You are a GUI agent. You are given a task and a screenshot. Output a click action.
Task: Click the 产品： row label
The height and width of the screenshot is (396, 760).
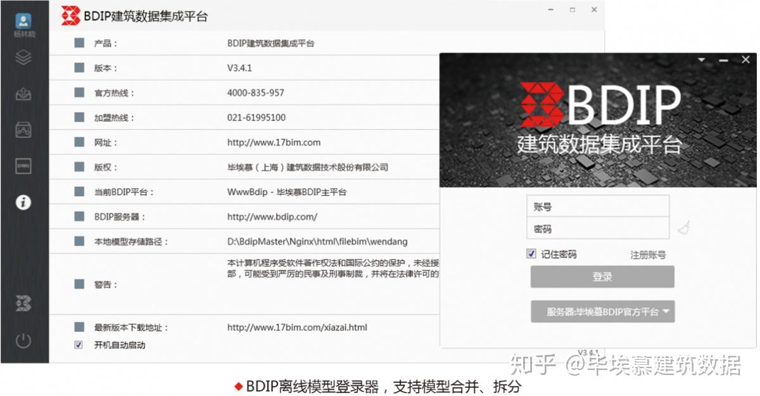(x=106, y=44)
